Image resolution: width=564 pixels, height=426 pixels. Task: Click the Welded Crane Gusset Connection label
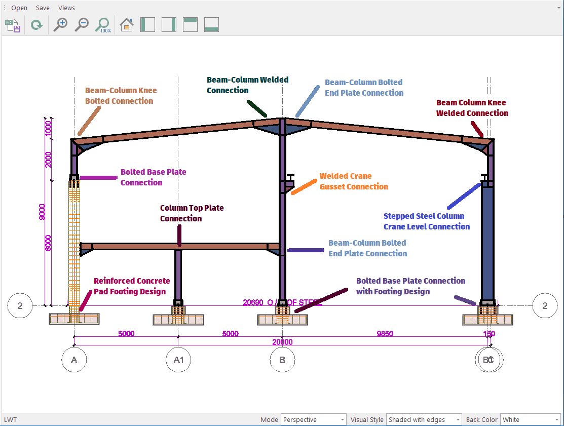[353, 181]
